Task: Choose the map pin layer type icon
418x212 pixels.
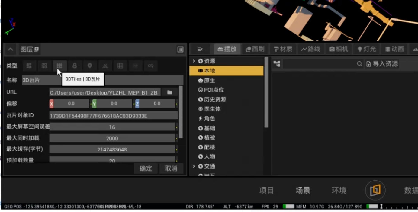Action: tap(90, 66)
